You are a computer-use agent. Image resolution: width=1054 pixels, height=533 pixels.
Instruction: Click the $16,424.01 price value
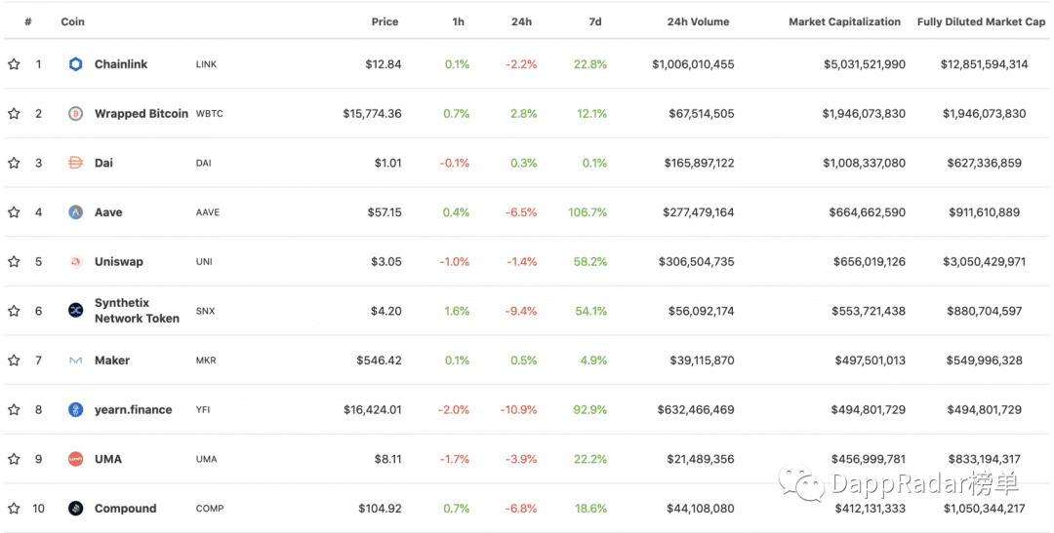click(373, 409)
